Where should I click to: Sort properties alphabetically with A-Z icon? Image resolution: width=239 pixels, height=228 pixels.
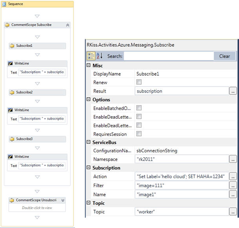coord(100,56)
